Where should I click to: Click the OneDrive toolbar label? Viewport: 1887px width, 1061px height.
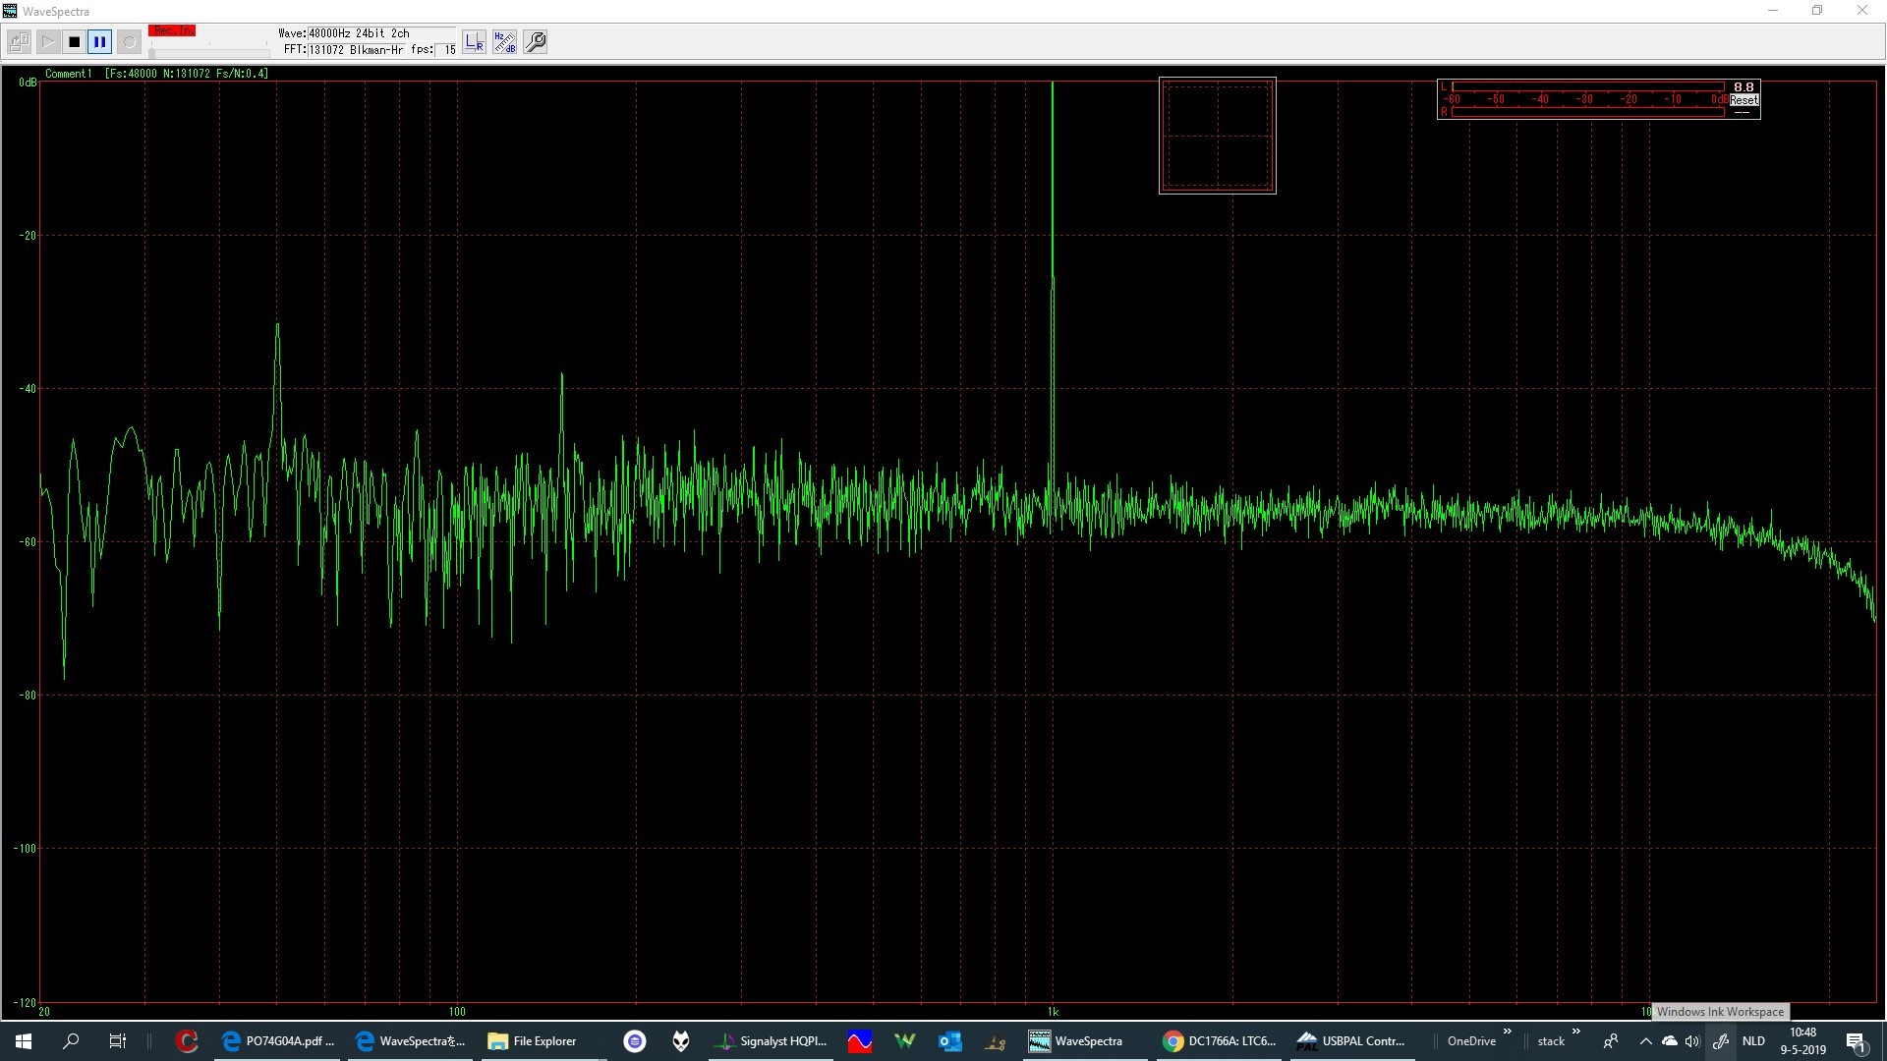(x=1471, y=1041)
